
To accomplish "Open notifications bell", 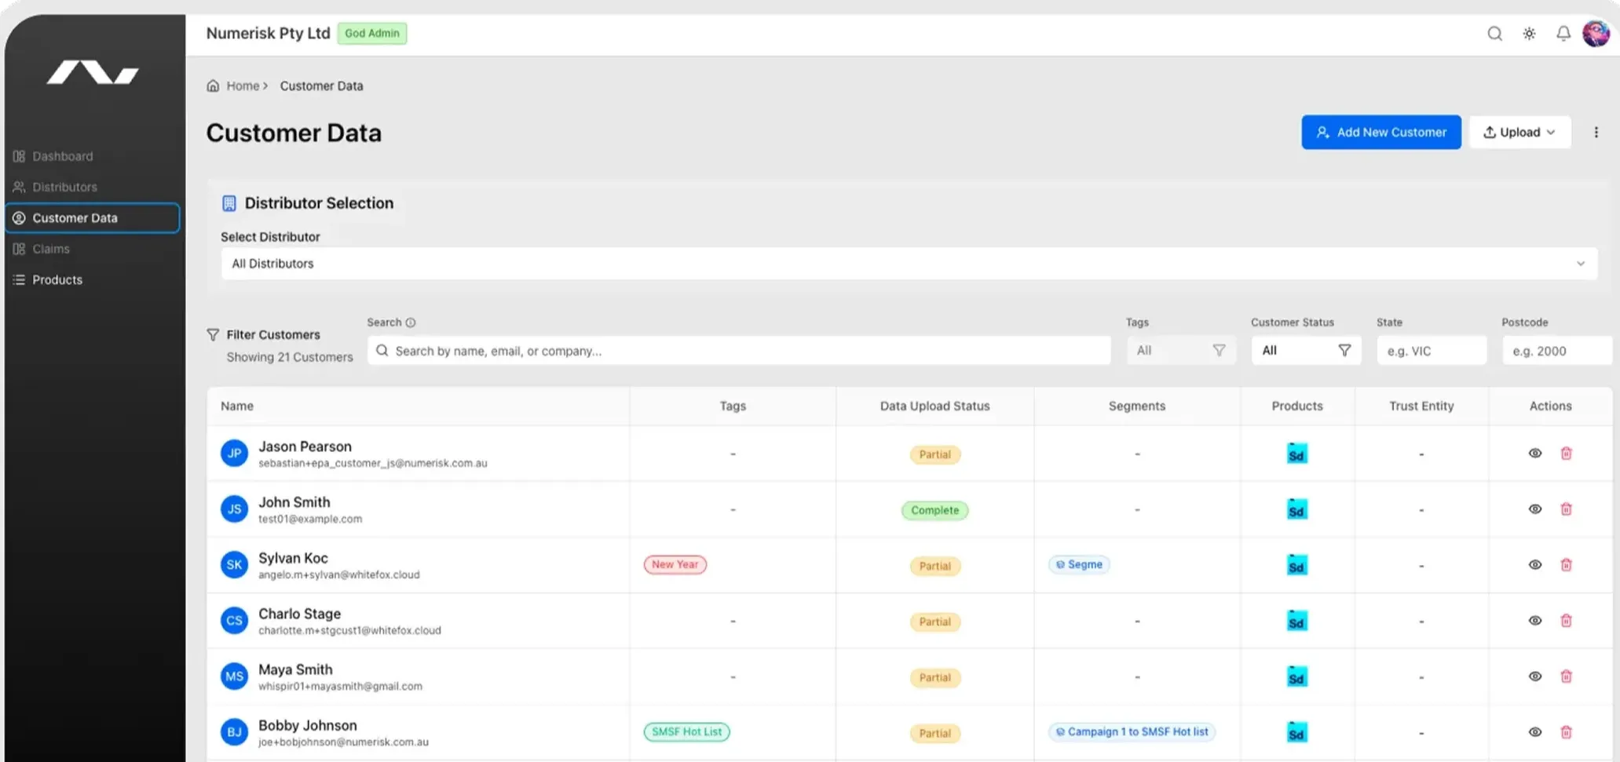I will tap(1563, 34).
